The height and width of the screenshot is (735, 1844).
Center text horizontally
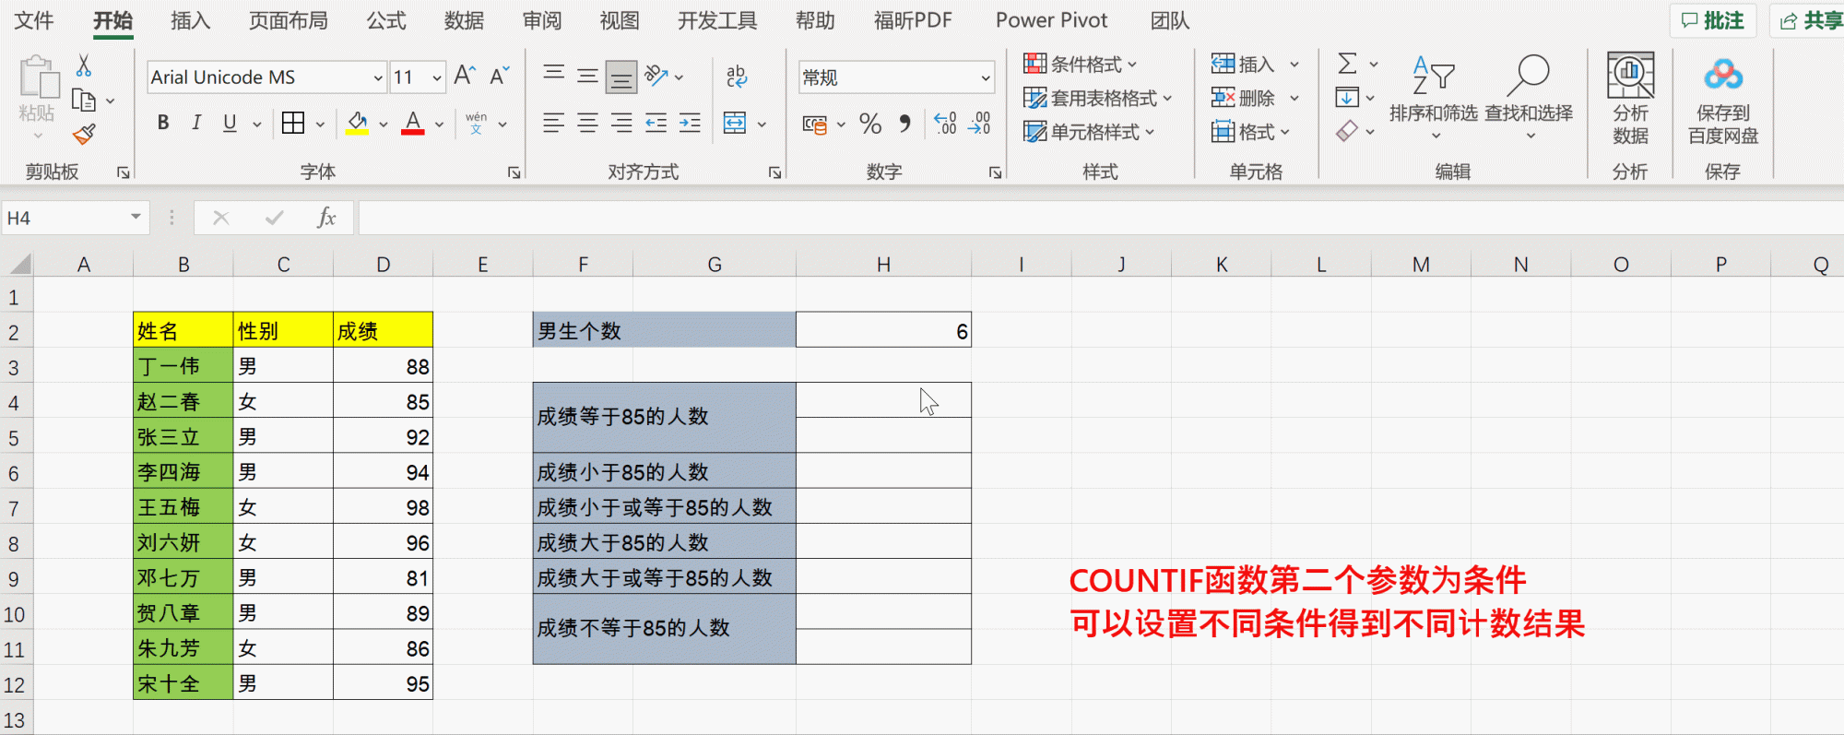point(587,123)
